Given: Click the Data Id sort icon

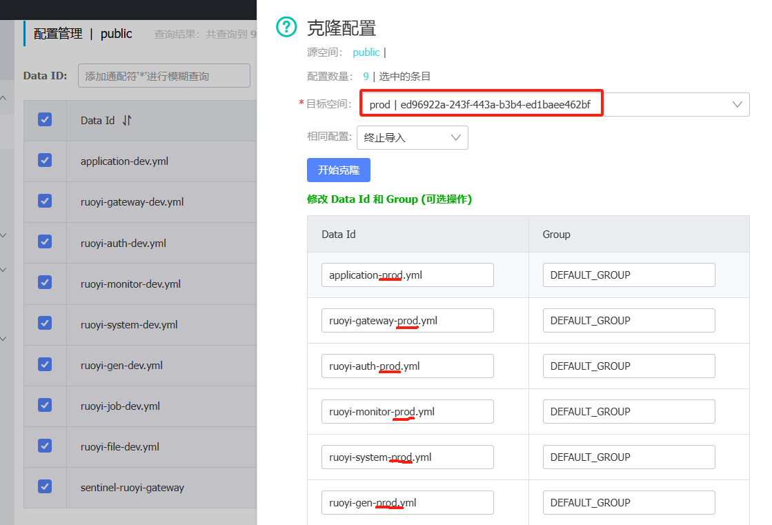Looking at the screenshot, I should point(127,120).
